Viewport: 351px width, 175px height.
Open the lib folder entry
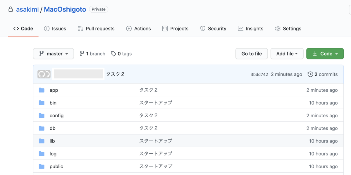(x=52, y=141)
